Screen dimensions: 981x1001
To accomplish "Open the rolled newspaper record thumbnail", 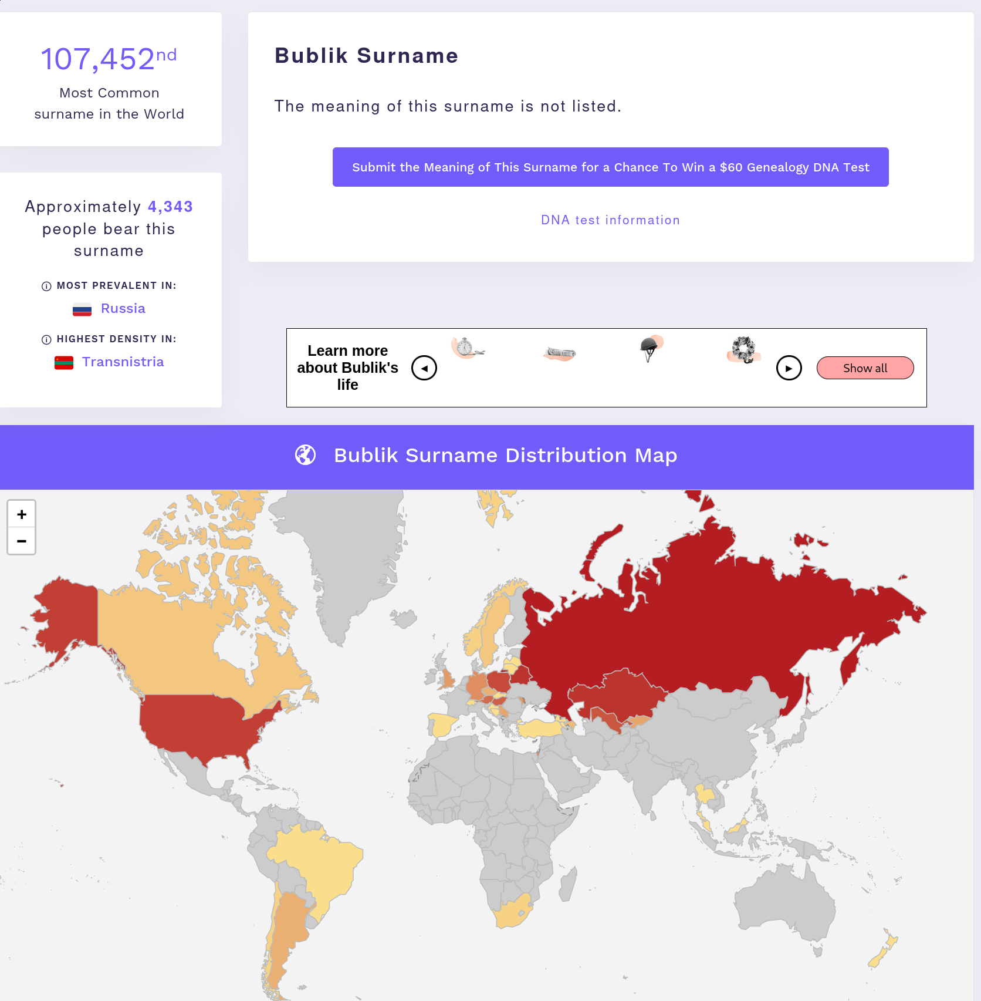I will click(x=560, y=353).
